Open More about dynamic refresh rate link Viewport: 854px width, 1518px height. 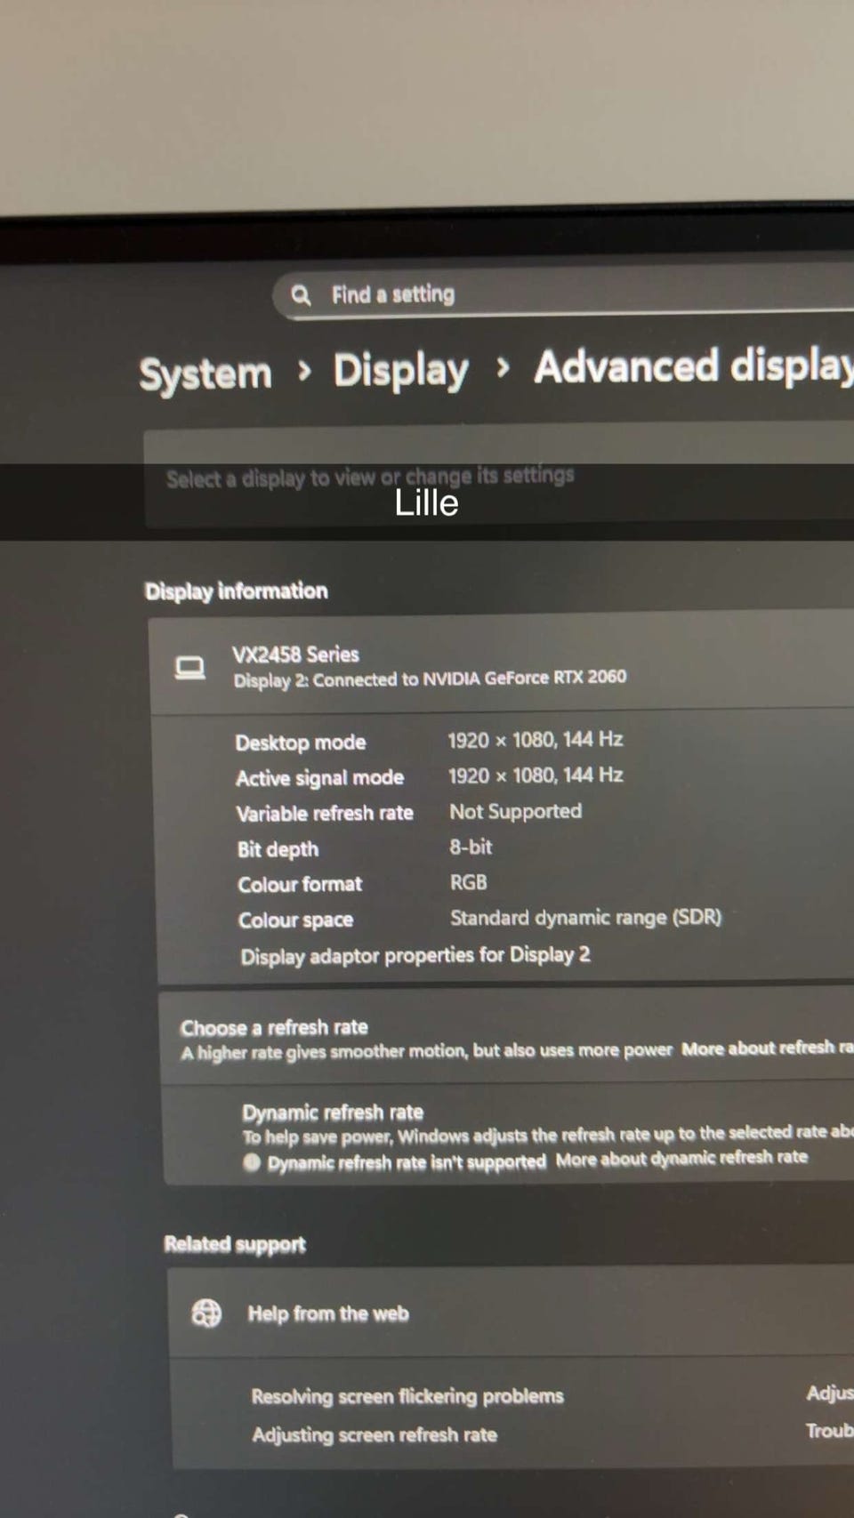[682, 1159]
